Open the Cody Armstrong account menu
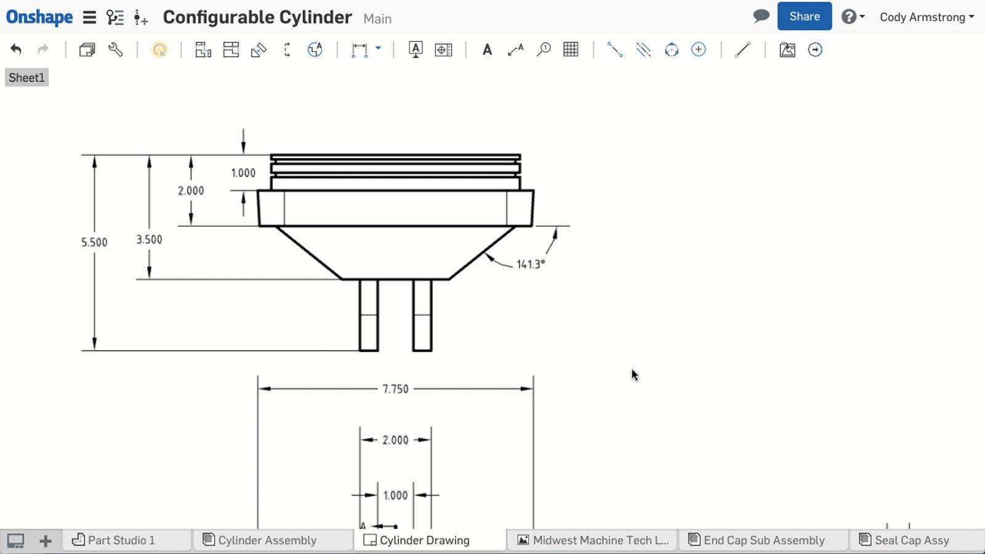This screenshot has height=554, width=985. point(927,17)
